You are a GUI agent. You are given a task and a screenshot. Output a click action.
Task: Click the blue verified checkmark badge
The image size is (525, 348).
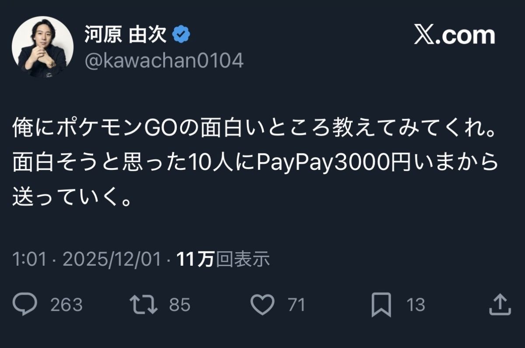pyautogui.click(x=181, y=35)
